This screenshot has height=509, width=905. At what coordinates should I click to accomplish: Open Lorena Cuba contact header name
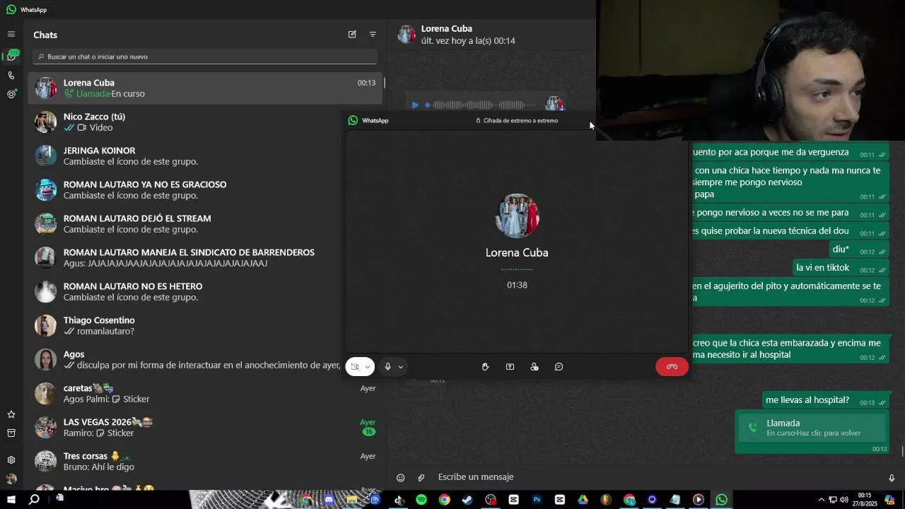click(446, 29)
